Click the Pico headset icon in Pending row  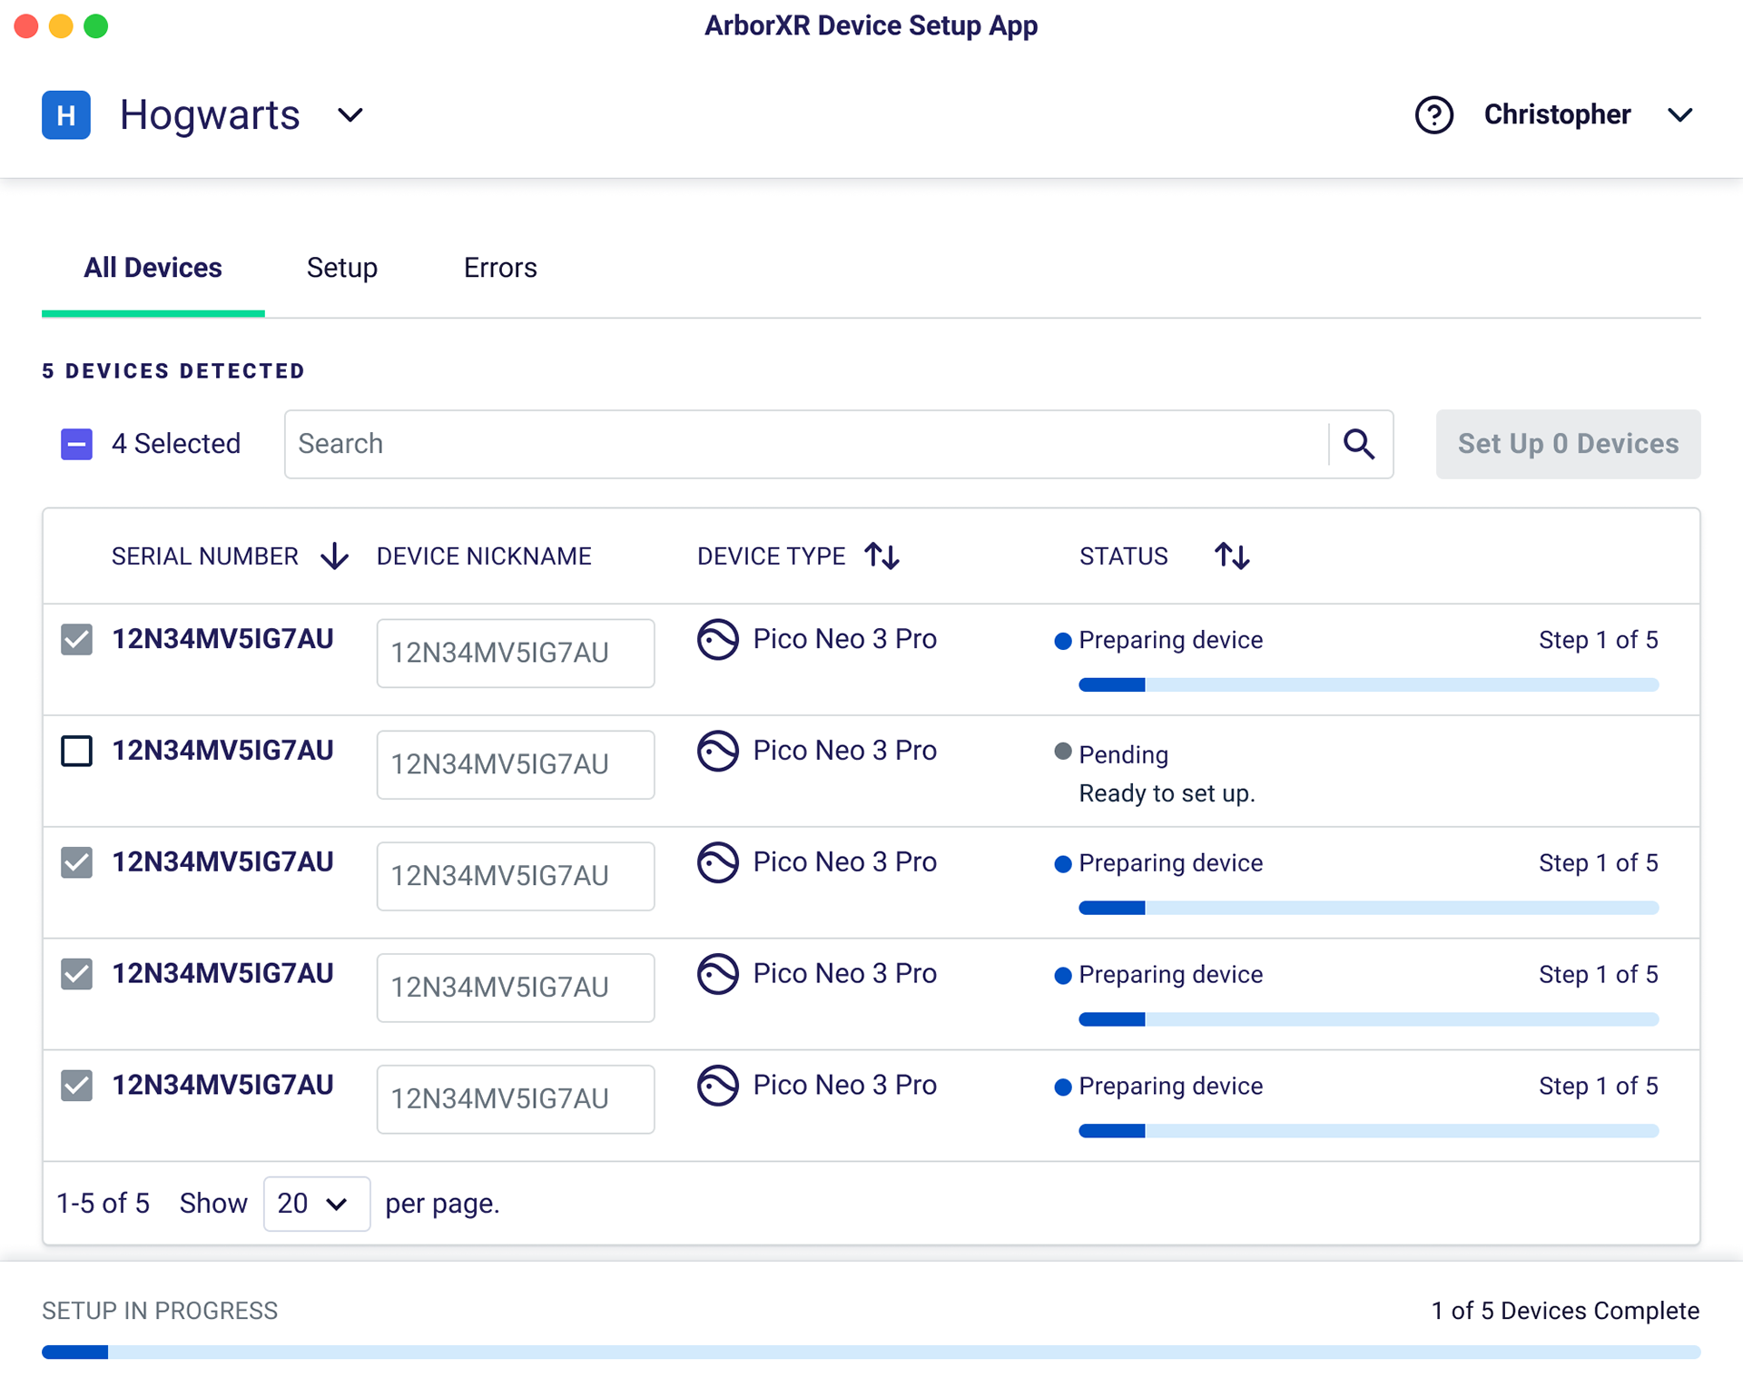[718, 751]
